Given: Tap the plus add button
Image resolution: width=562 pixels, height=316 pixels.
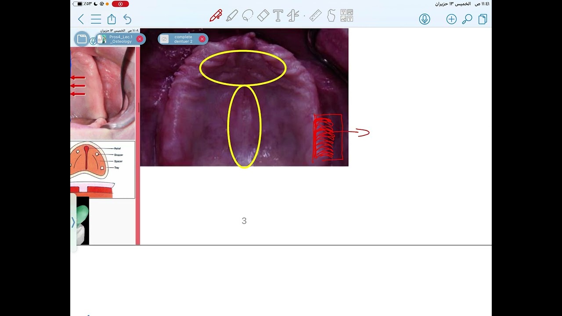Looking at the screenshot, I should 451,19.
